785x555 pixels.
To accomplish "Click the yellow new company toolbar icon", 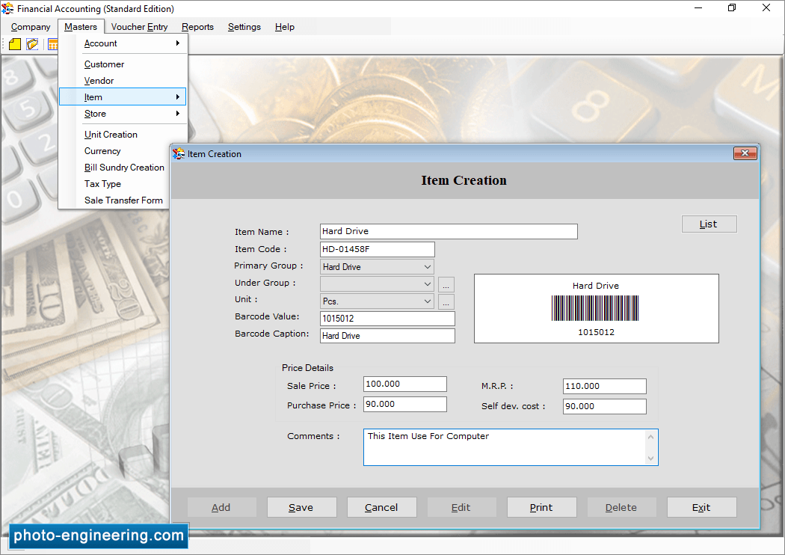I will [x=15, y=44].
